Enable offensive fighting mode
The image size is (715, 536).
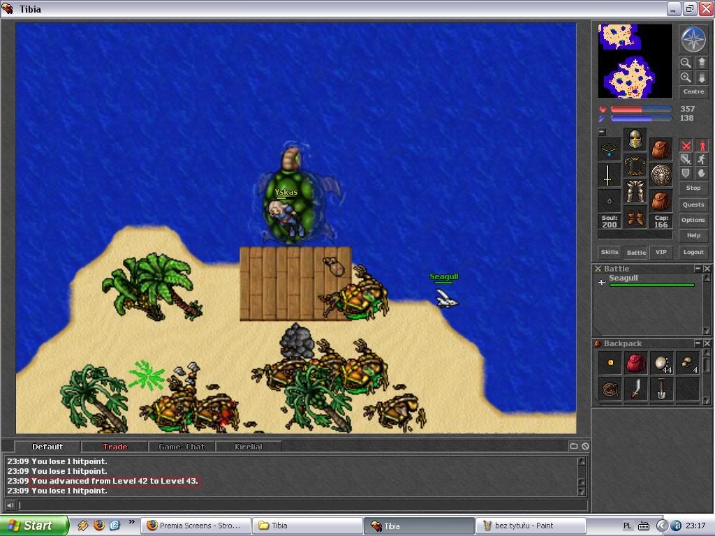coord(686,145)
